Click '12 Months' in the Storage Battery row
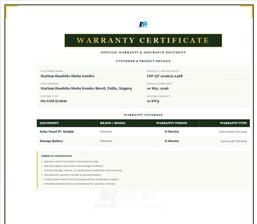 click(x=172, y=141)
